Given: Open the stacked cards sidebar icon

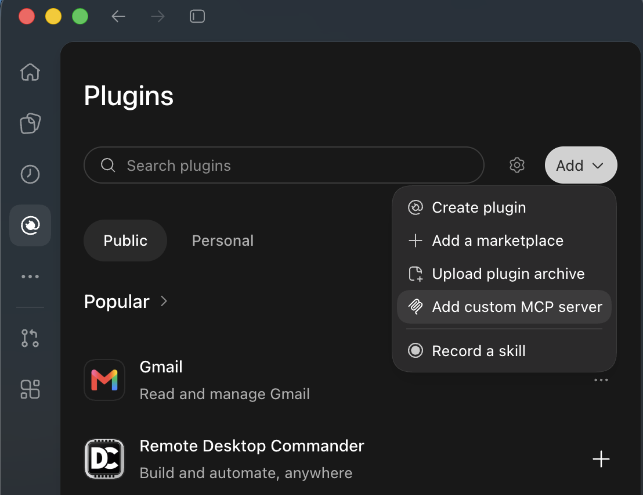Looking at the screenshot, I should pos(30,123).
